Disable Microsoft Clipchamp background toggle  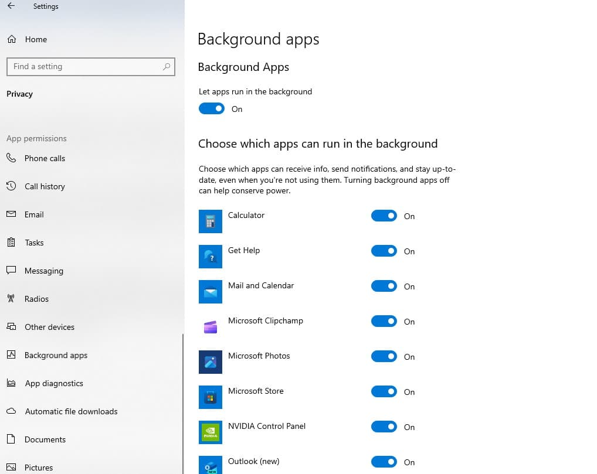click(x=384, y=322)
